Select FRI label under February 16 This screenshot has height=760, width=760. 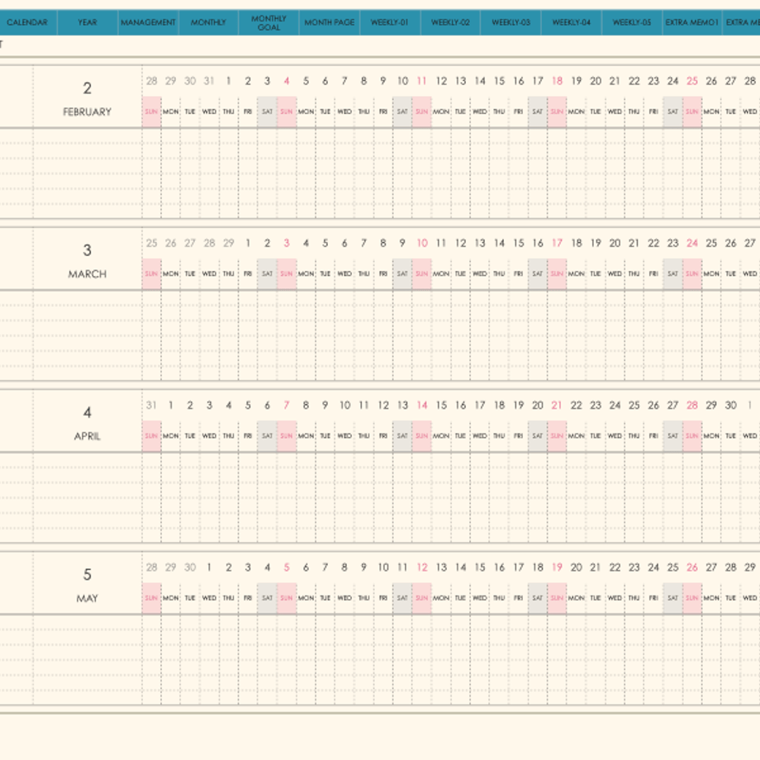(519, 112)
